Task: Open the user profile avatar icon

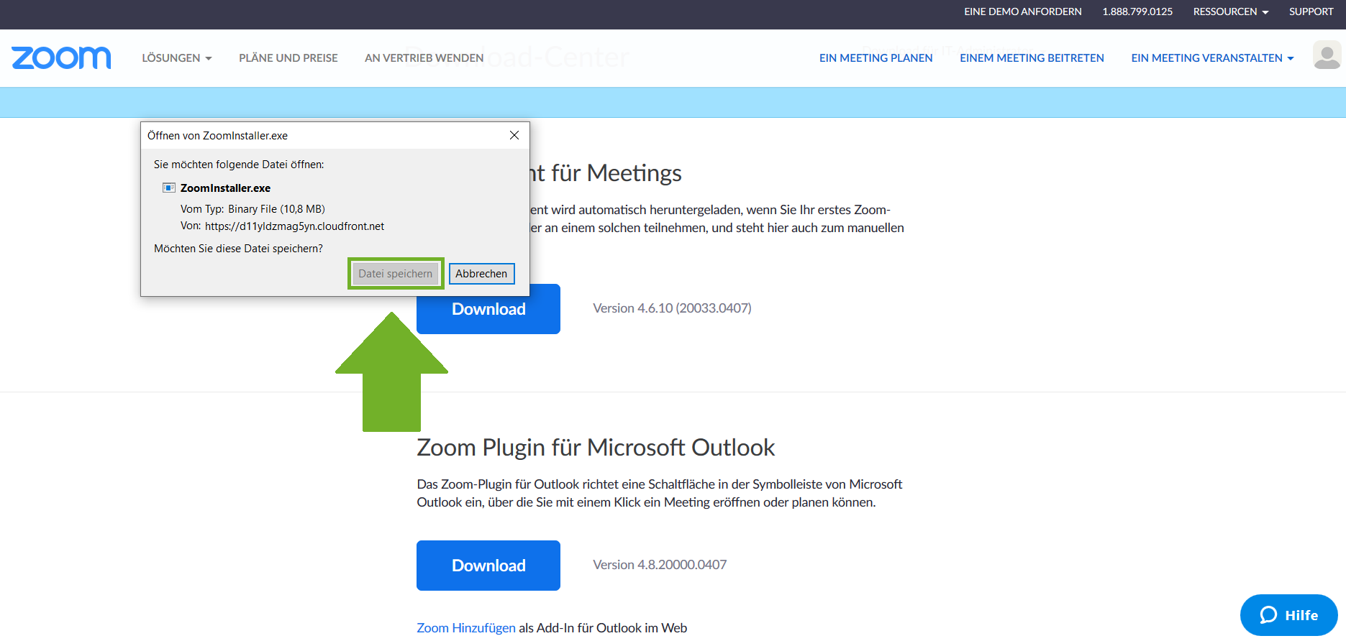Action: pyautogui.click(x=1327, y=55)
